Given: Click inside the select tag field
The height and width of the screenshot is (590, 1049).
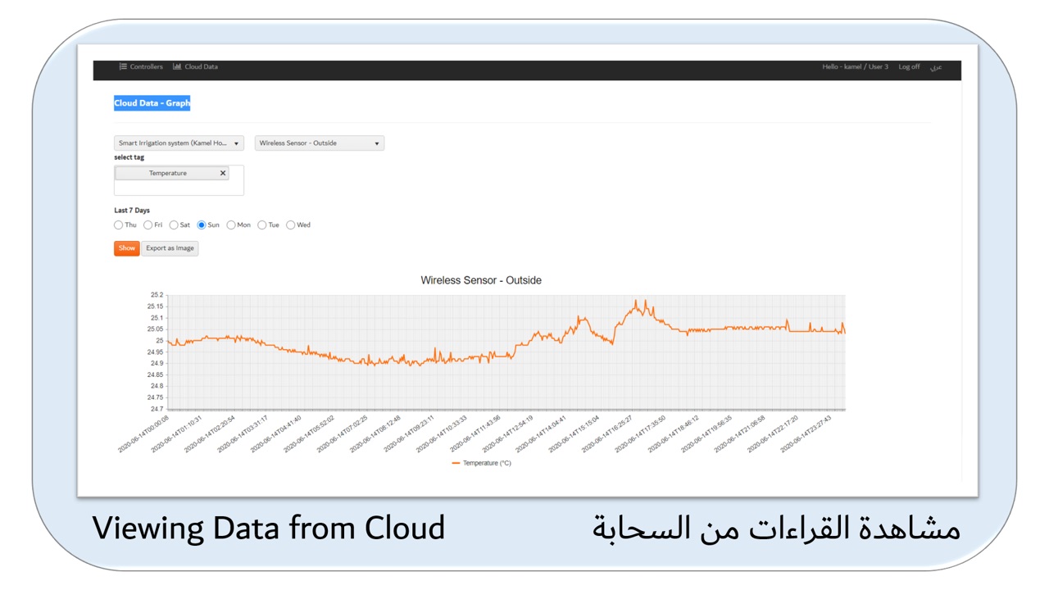Looking at the screenshot, I should (x=179, y=188).
